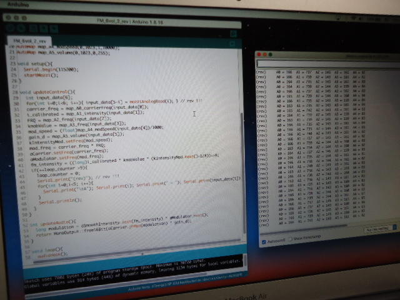This screenshot has width=400, height=300.
Task: Click the gain_d = map_A5_volume line
Action: 77,136
